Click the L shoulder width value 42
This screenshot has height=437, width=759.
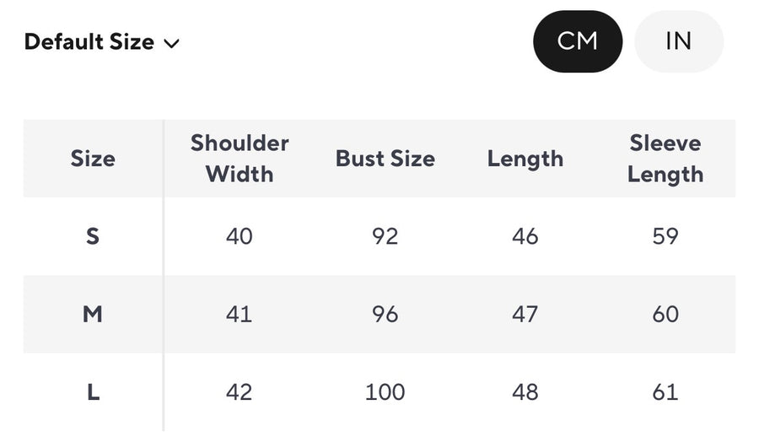[240, 392]
